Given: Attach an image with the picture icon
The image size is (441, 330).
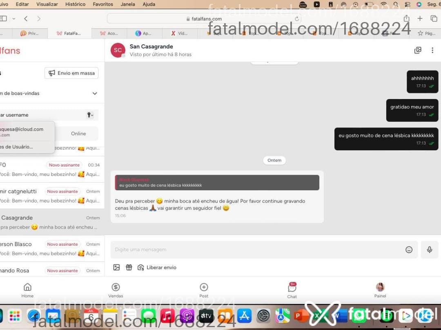Looking at the screenshot, I should pyautogui.click(x=116, y=267).
